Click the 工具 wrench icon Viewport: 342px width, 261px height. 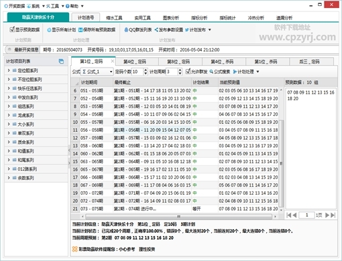click(48, 6)
